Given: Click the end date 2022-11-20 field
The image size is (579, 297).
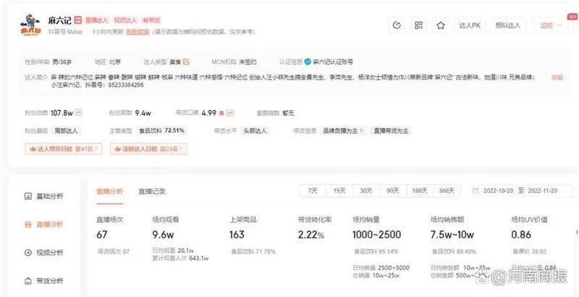Looking at the screenshot, I should point(542,191).
